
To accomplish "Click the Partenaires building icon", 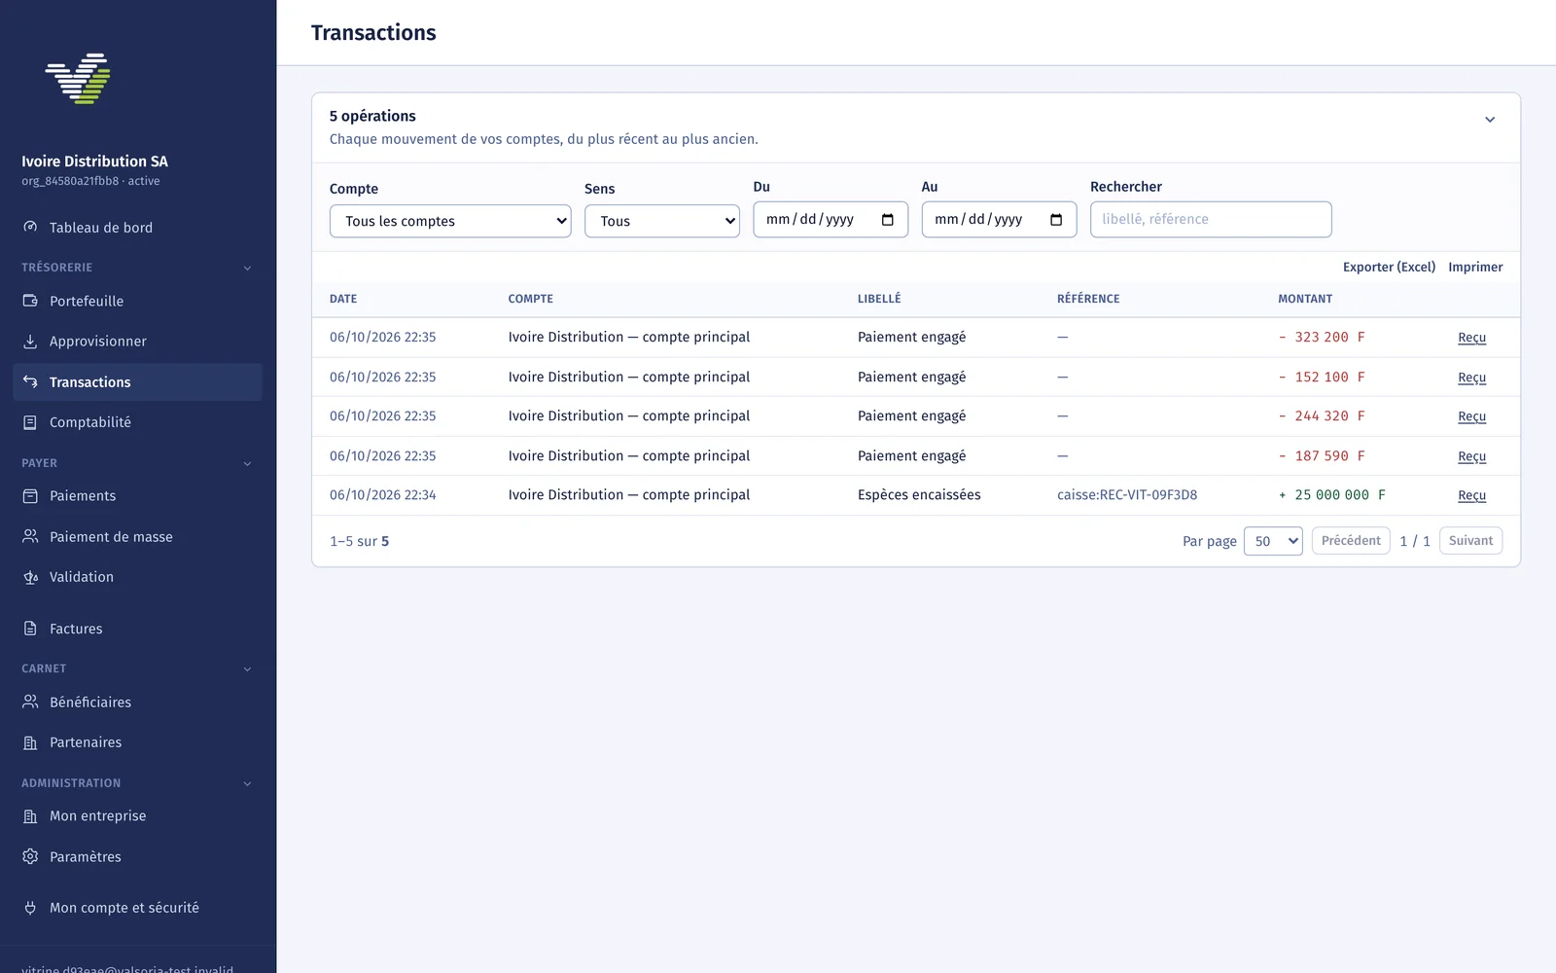I will point(30,742).
